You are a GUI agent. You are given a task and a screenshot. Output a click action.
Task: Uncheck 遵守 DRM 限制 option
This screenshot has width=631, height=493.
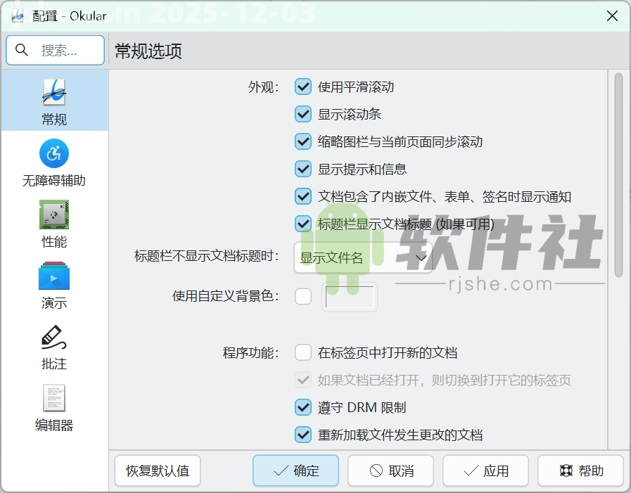coord(303,407)
